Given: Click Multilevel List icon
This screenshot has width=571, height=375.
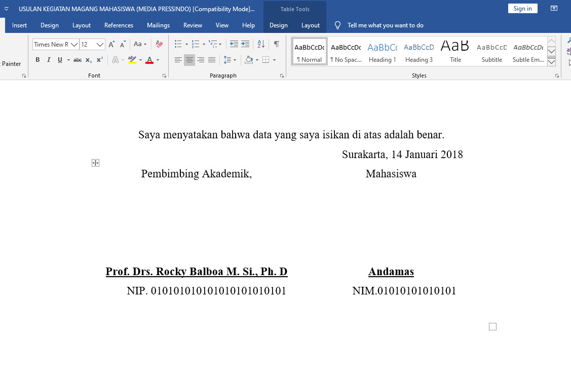Looking at the screenshot, I should tap(213, 44).
